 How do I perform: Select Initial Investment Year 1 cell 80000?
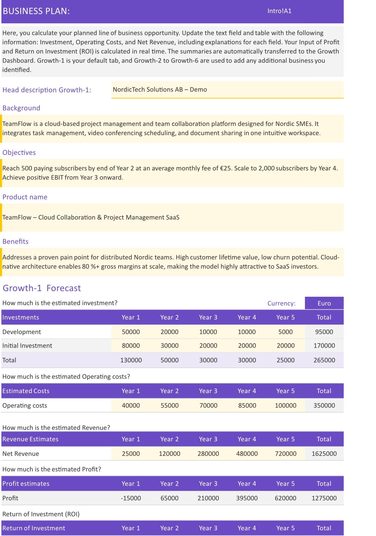[x=131, y=345]
